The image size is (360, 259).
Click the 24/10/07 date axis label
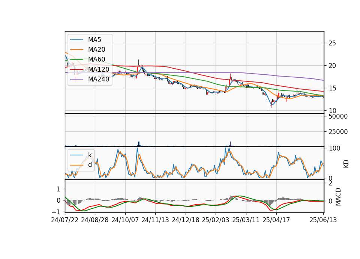[x=125, y=220]
